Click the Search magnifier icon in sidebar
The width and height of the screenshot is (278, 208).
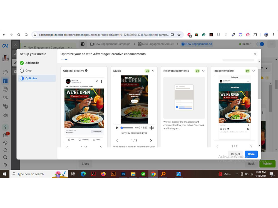coord(5,157)
